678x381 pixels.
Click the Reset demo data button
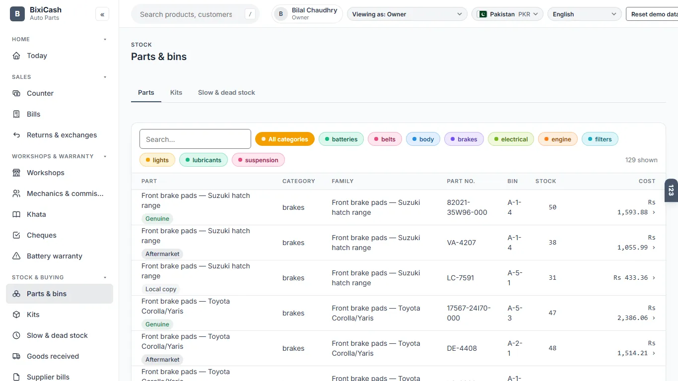pos(652,14)
